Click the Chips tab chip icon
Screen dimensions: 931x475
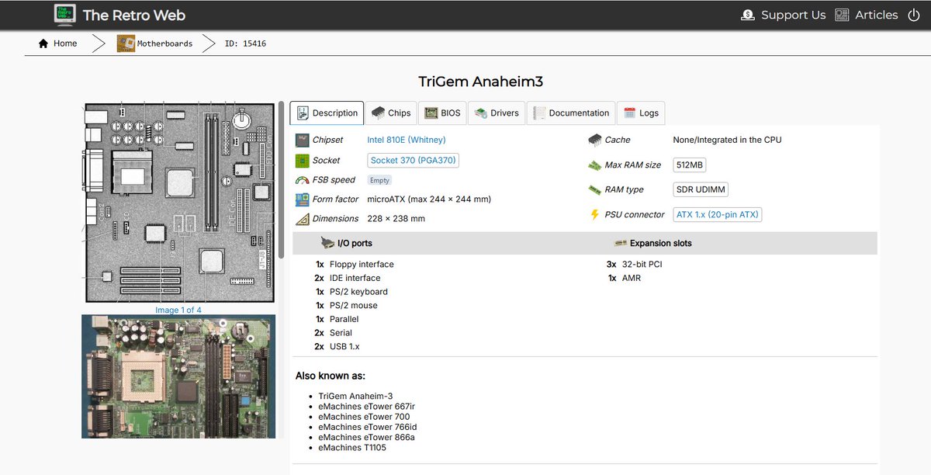click(x=378, y=113)
